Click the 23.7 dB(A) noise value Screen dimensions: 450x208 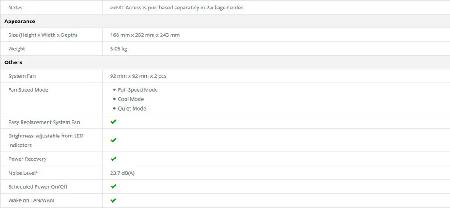coord(122,173)
